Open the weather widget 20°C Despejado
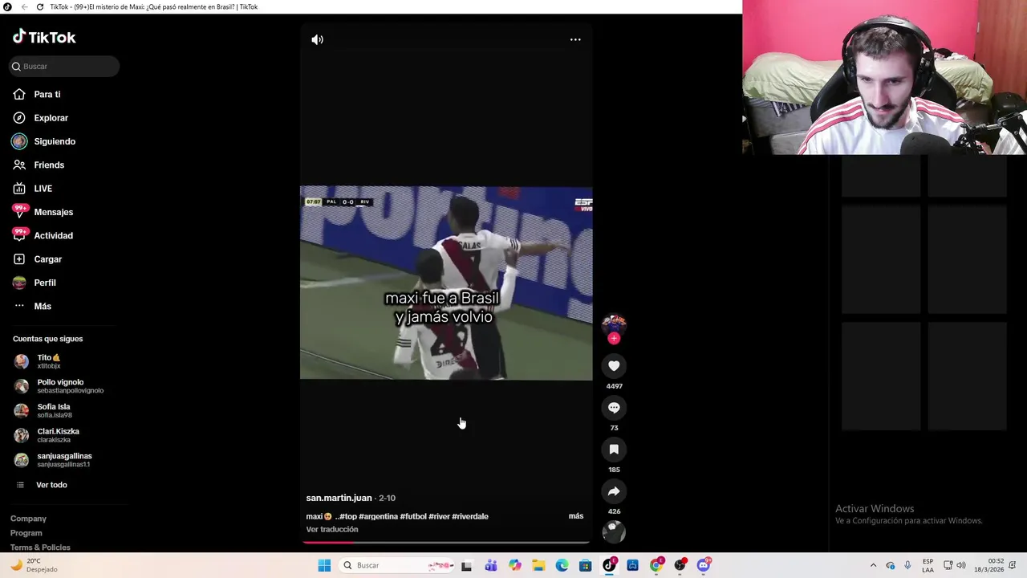Viewport: 1027px width, 578px height. click(34, 565)
